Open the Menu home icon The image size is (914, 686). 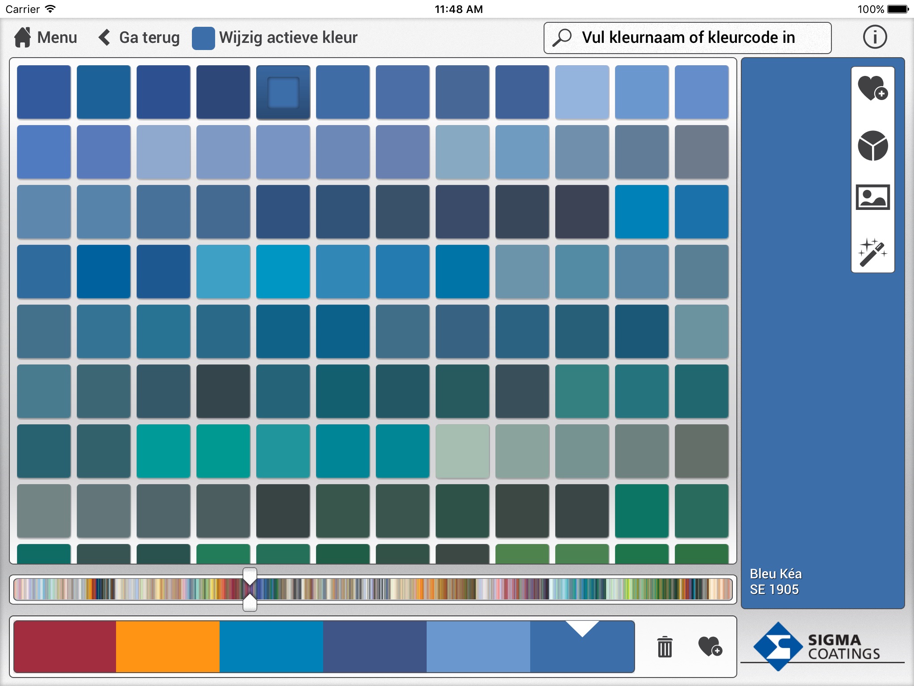[x=23, y=38]
